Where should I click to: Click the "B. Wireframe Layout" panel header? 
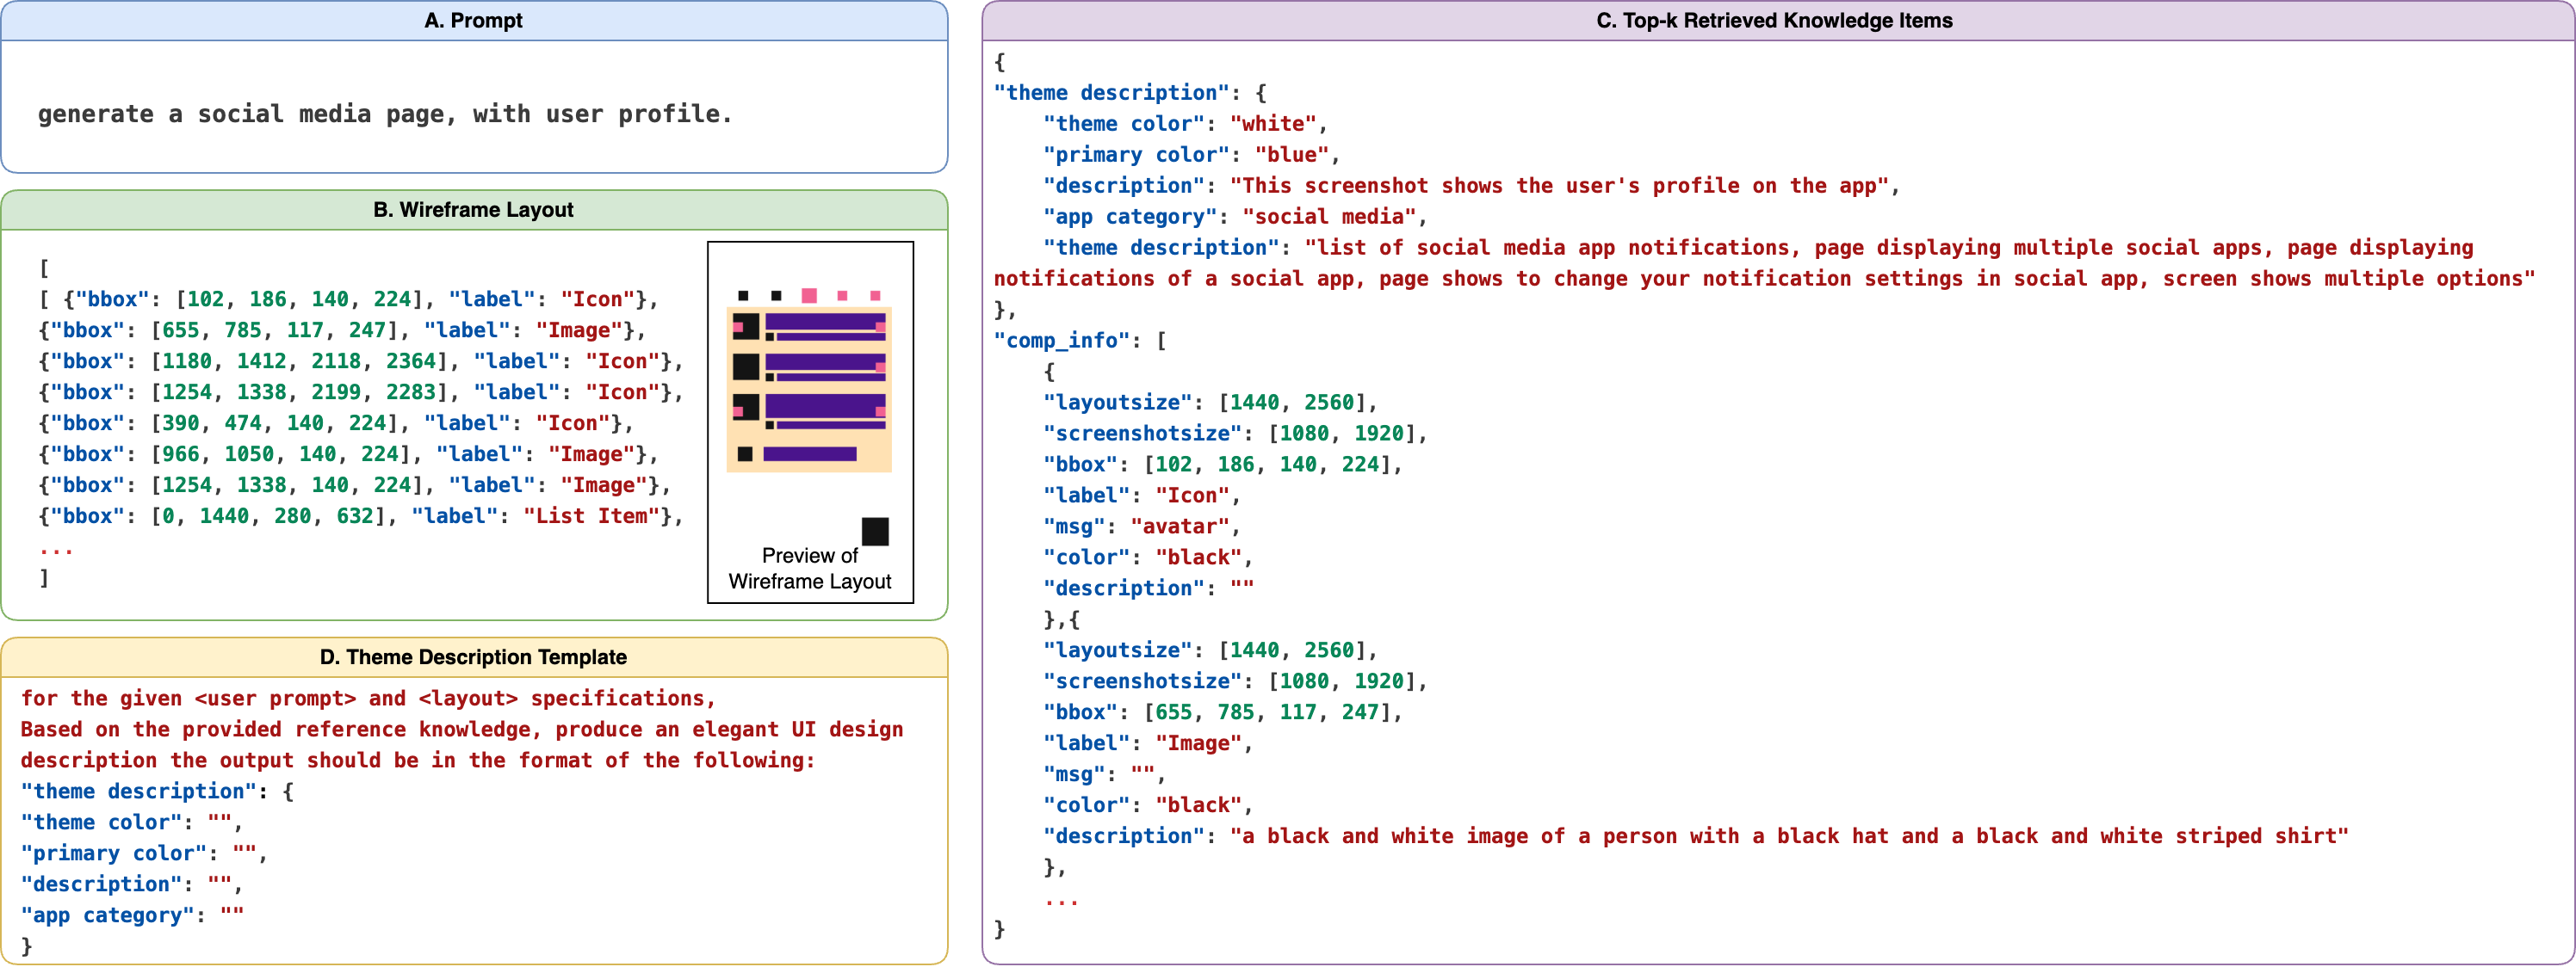[473, 210]
